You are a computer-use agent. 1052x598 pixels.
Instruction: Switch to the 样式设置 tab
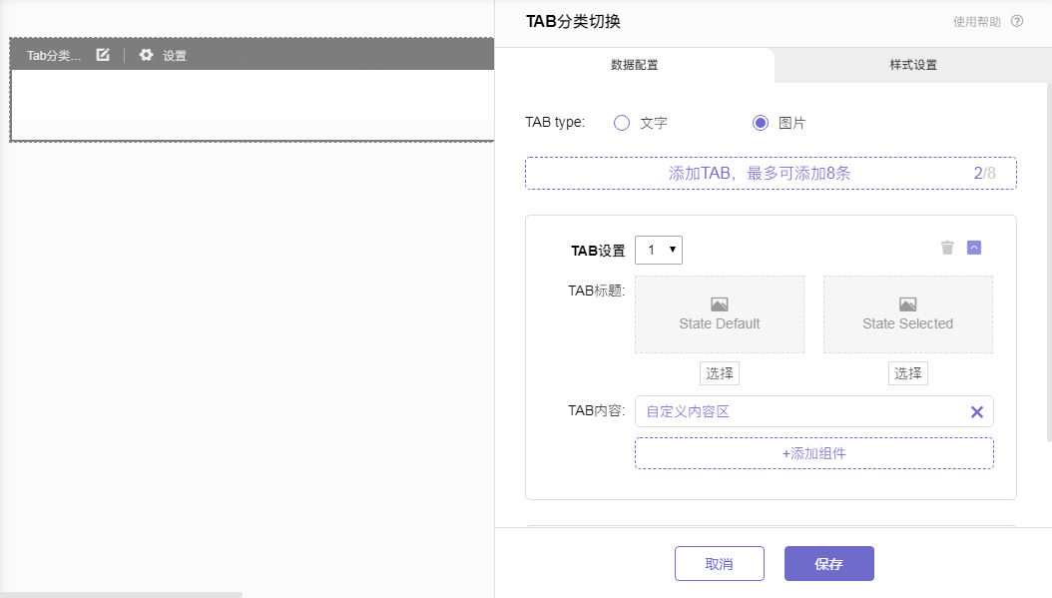912,65
